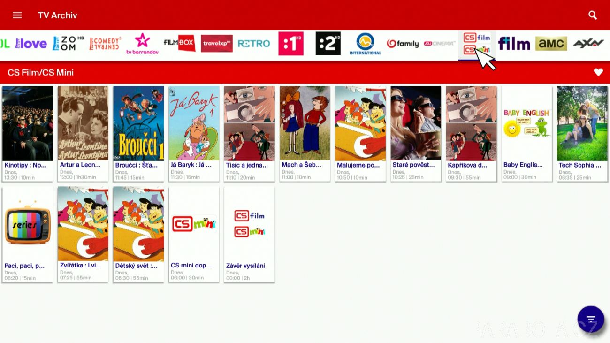Select the CS film / CS mini channel logo
Viewport: 610px width, 343px height.
point(477,44)
